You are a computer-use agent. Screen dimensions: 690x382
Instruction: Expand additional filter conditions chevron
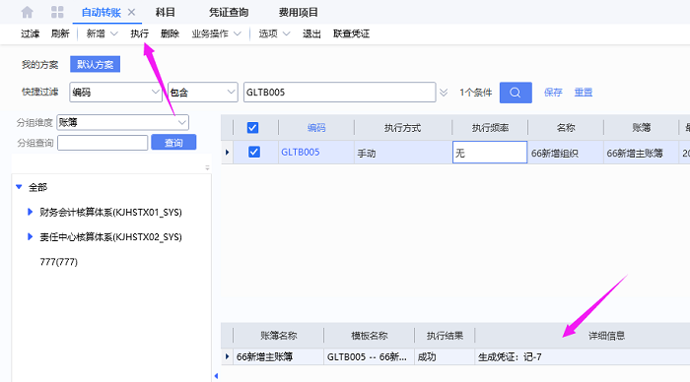pos(444,93)
